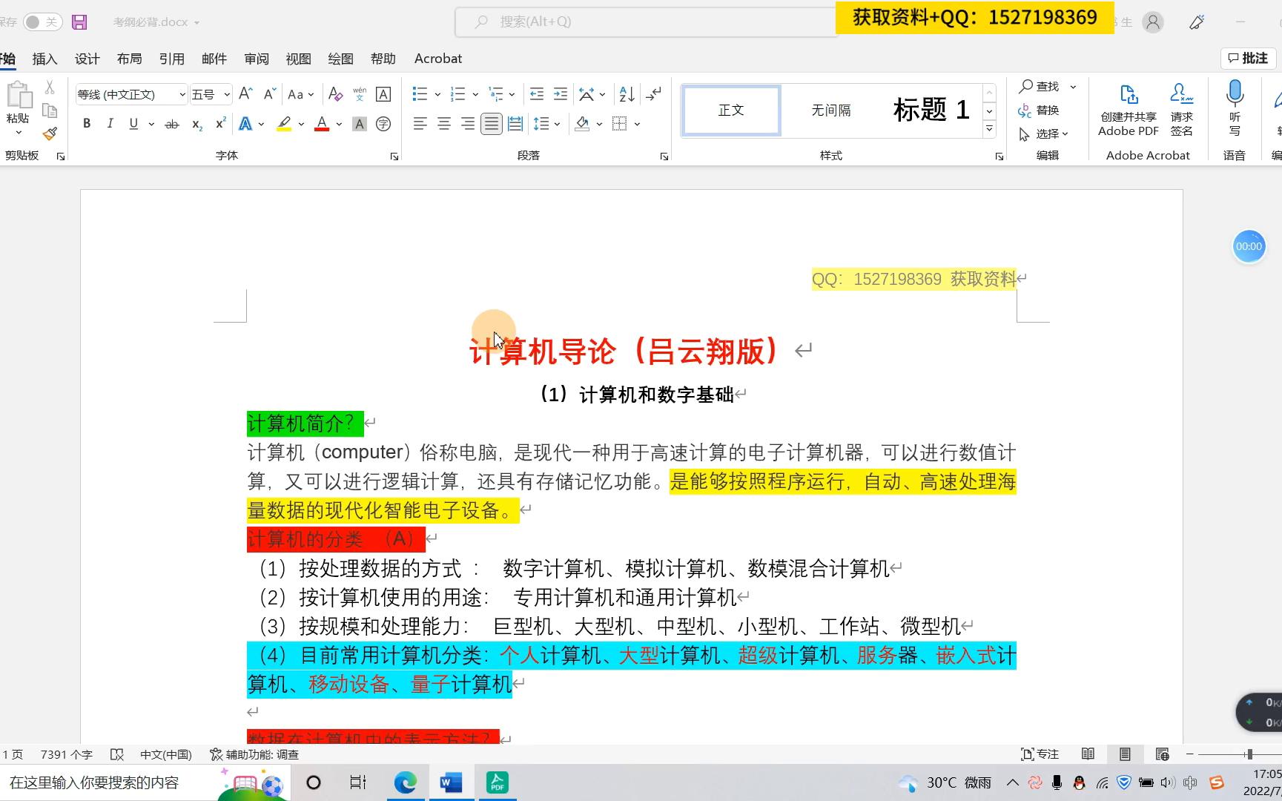Click the Copy icon
This screenshot has width=1282, height=801.
50,111
